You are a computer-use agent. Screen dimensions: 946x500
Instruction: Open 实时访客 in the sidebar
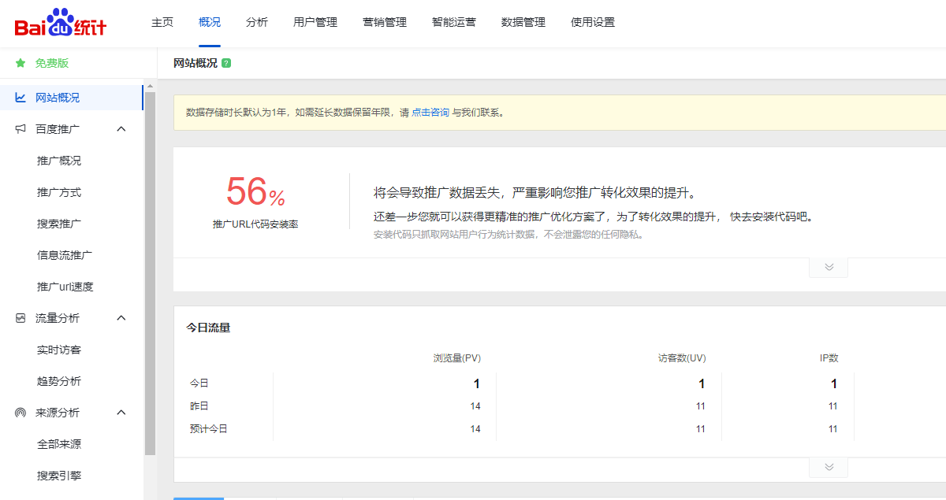tap(59, 350)
